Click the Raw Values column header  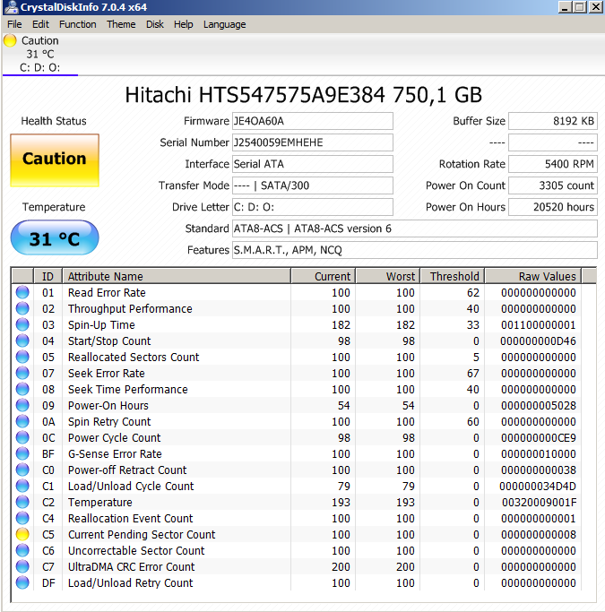pos(532,276)
